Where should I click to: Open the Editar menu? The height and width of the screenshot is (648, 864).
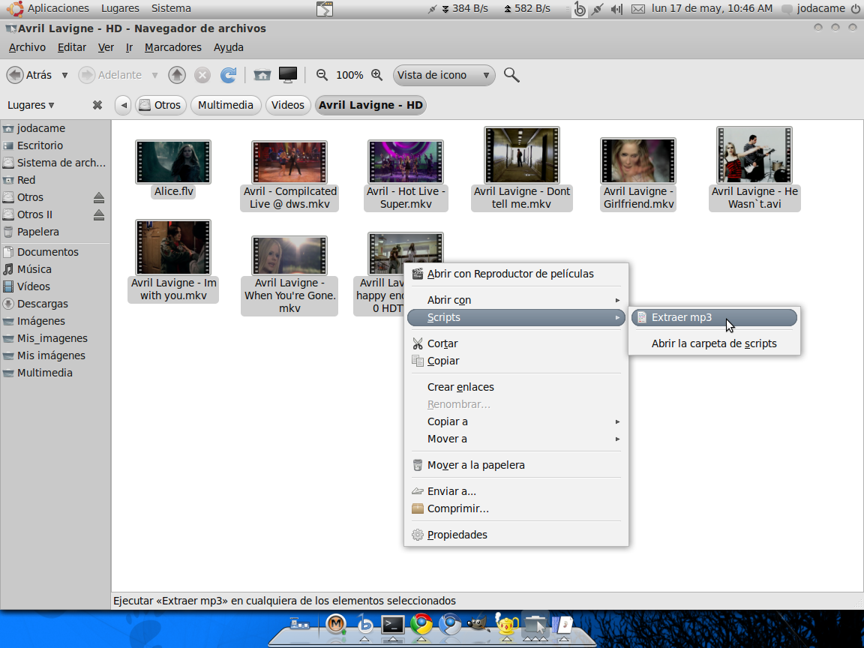pos(72,47)
